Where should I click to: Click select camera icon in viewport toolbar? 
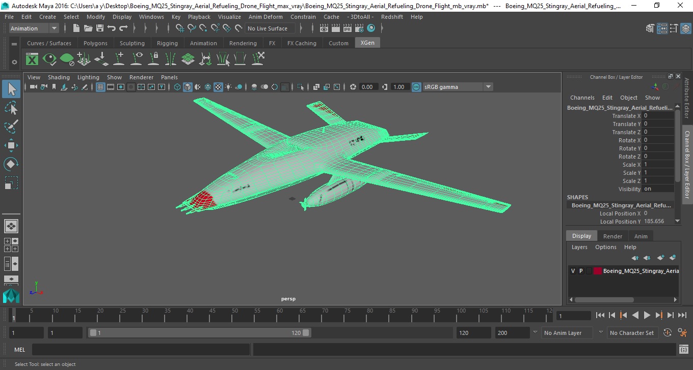(x=33, y=87)
